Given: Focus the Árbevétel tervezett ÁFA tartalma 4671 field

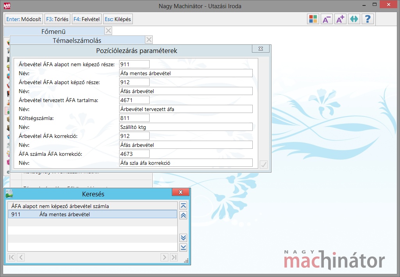Looking at the screenshot, I should point(134,100).
